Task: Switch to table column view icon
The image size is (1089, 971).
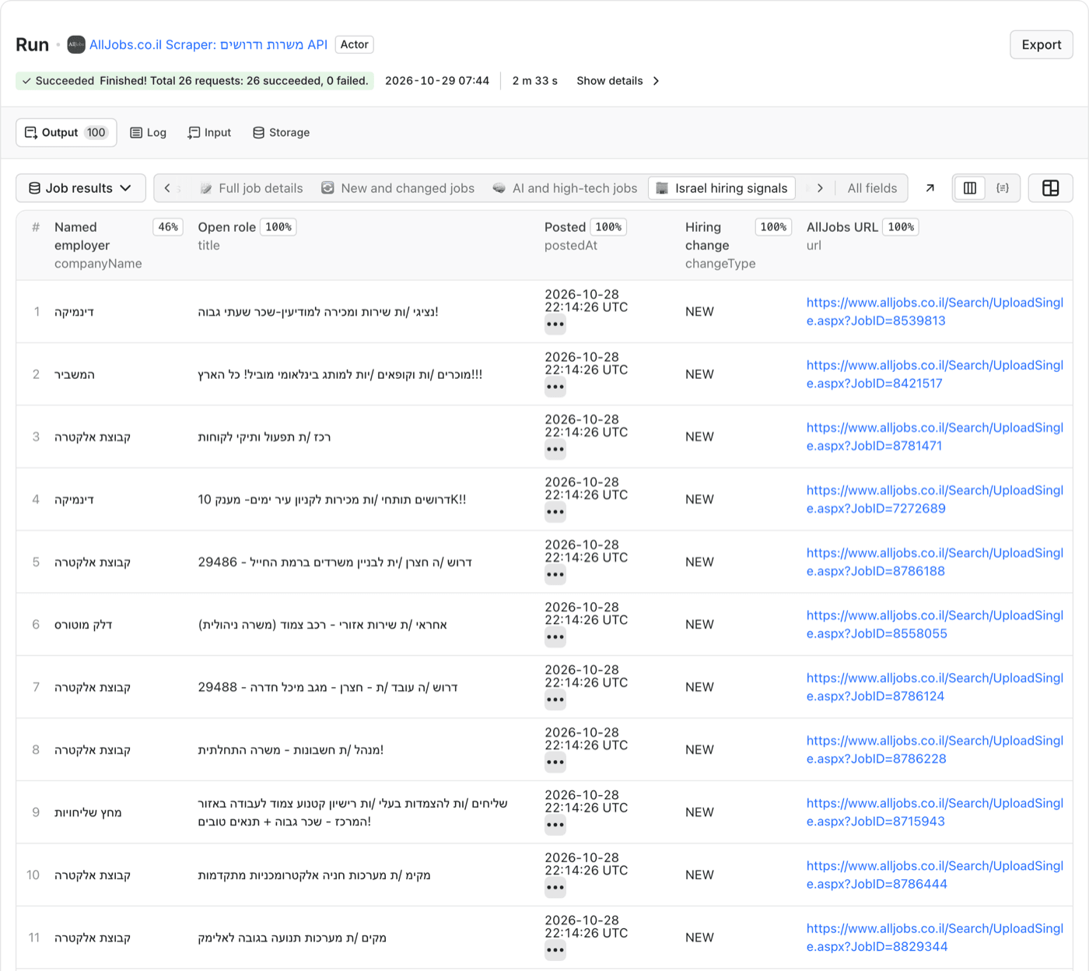Action: click(x=970, y=188)
